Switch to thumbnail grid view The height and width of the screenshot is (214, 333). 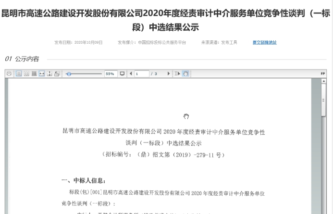coord(34,74)
